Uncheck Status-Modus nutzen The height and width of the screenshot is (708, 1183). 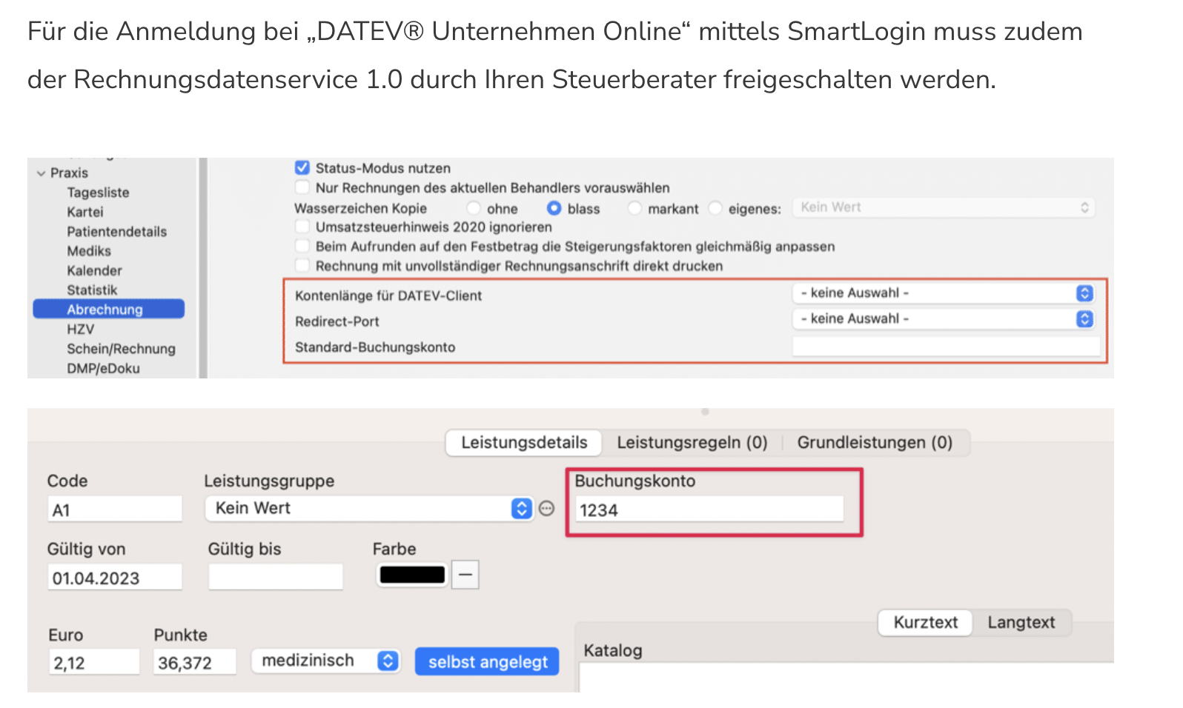click(x=302, y=168)
